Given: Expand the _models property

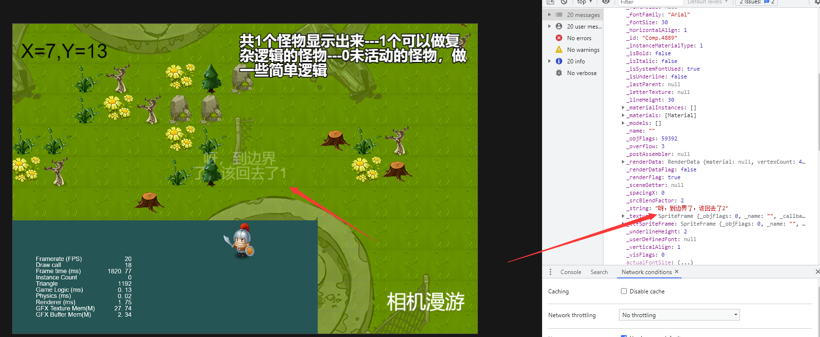Looking at the screenshot, I should (623, 123).
